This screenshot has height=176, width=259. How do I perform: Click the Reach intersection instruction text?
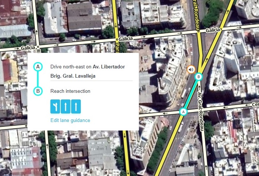coord(70,91)
